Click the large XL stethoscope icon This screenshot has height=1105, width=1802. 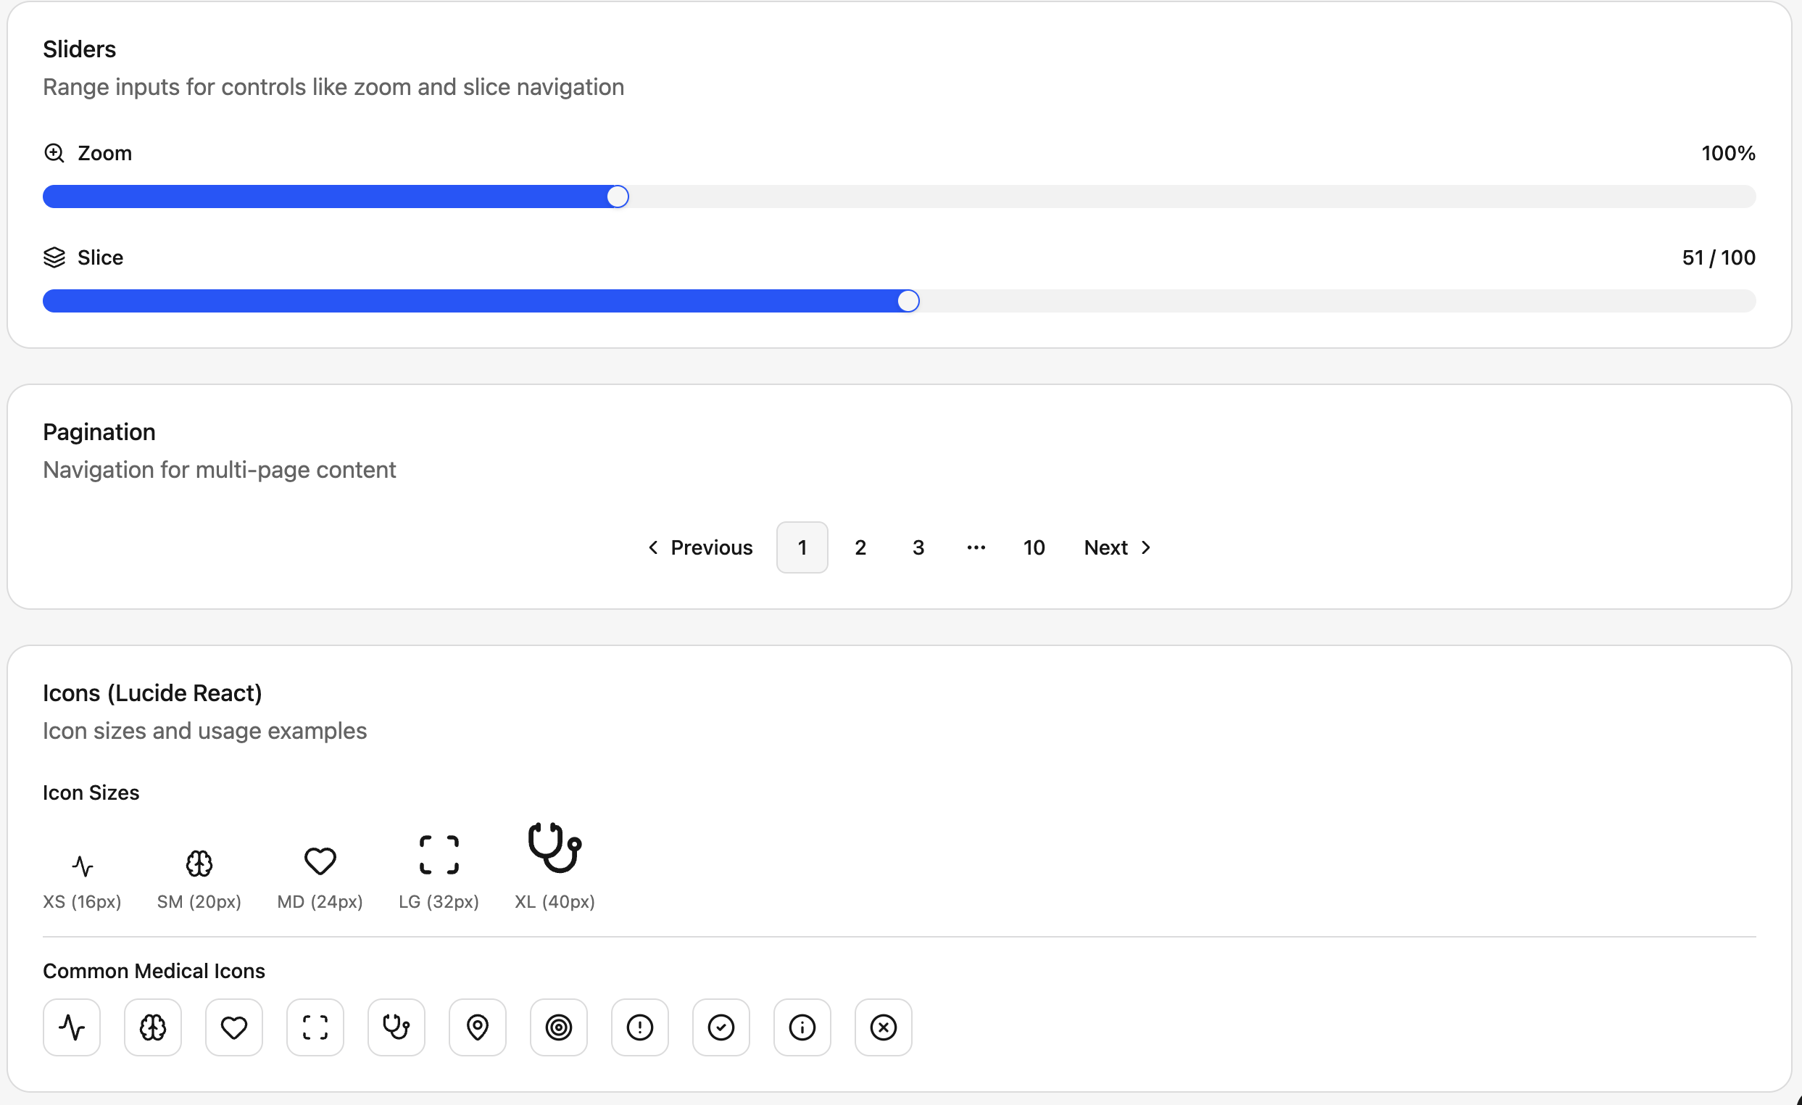pos(555,848)
